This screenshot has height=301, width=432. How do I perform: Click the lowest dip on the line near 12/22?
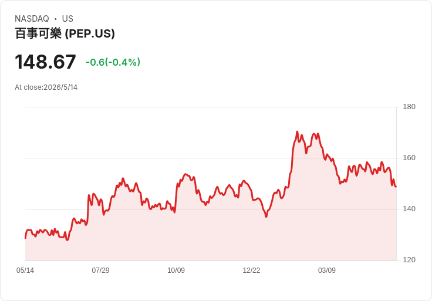coord(266,217)
